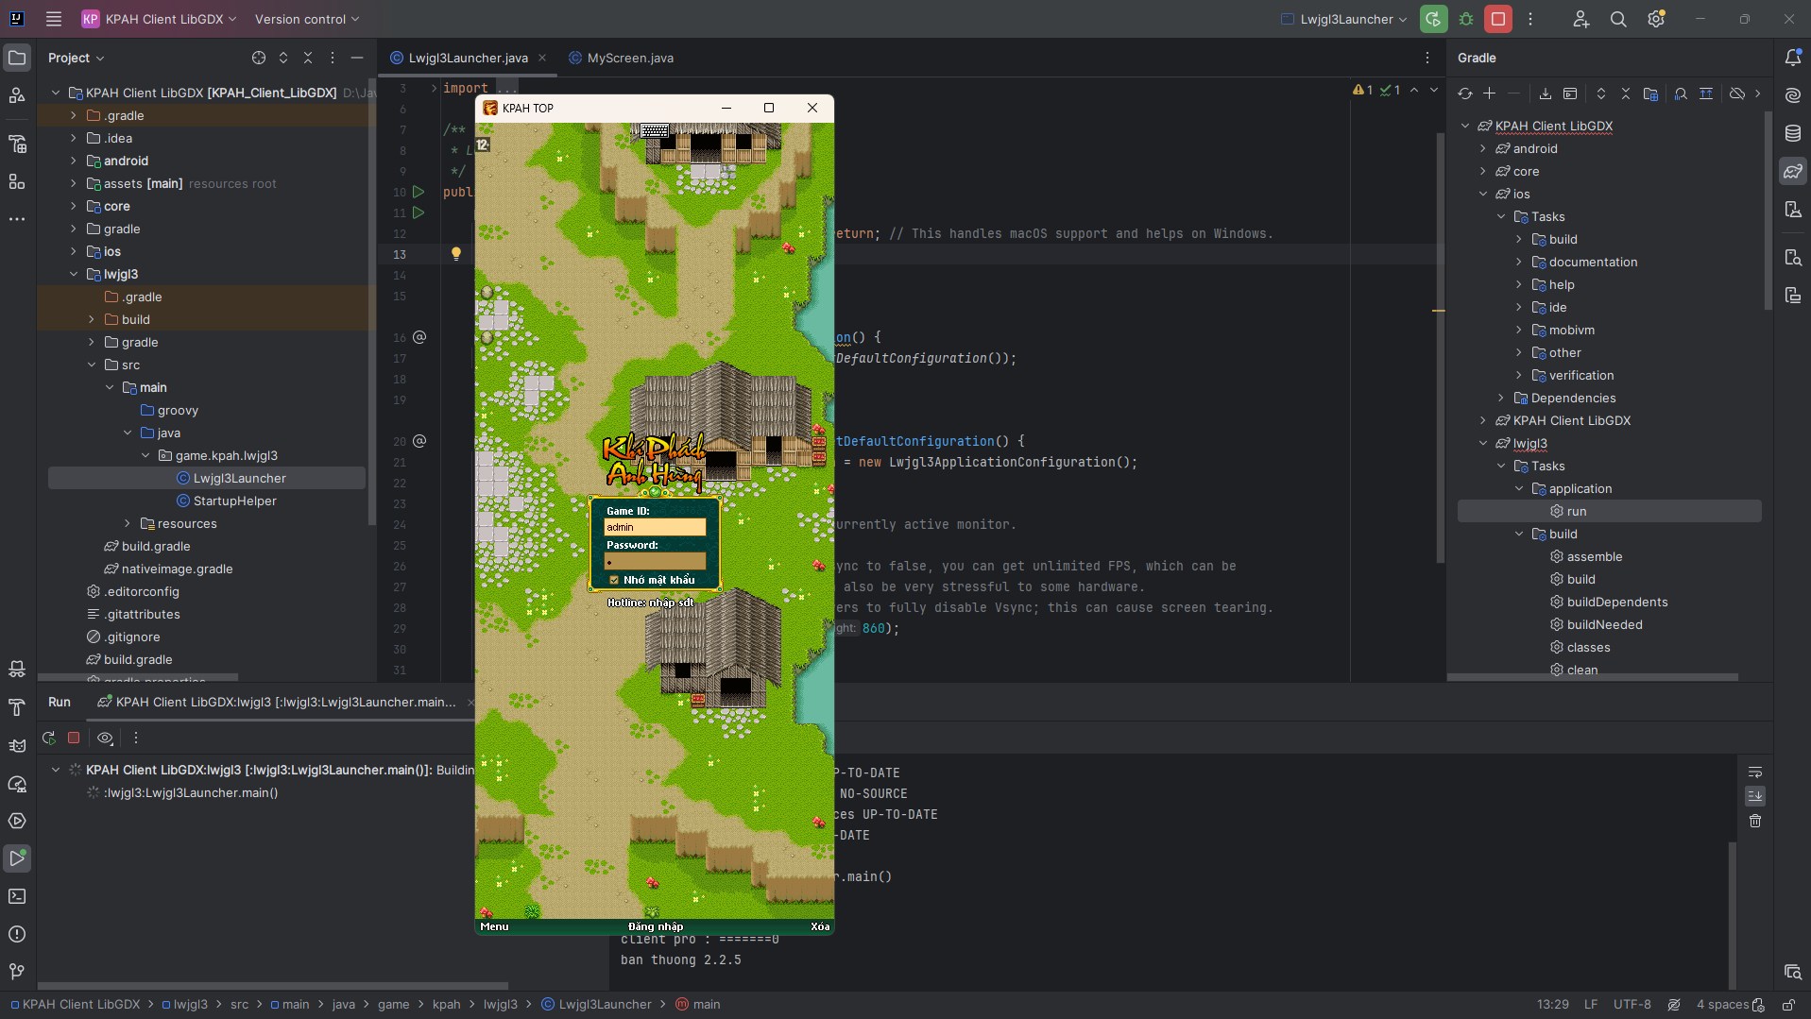This screenshot has height=1019, width=1811.
Task: Click the Password input field in game
Action: pyautogui.click(x=655, y=561)
